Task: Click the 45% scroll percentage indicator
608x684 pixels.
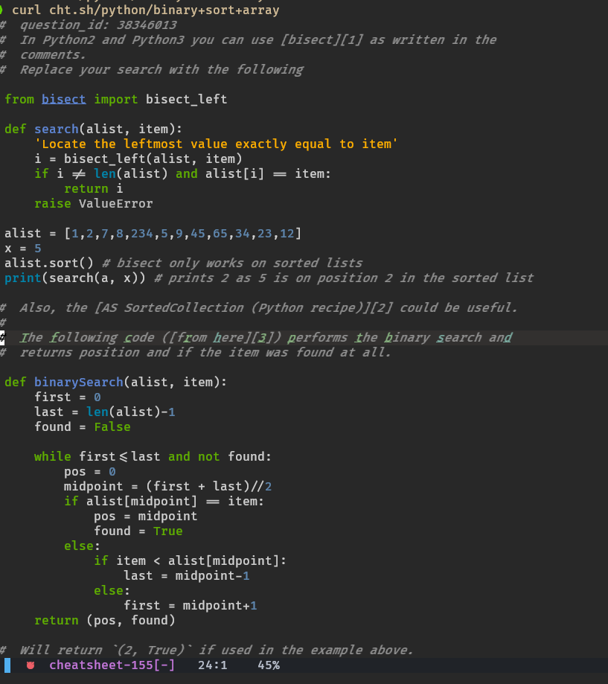Action: [x=270, y=665]
